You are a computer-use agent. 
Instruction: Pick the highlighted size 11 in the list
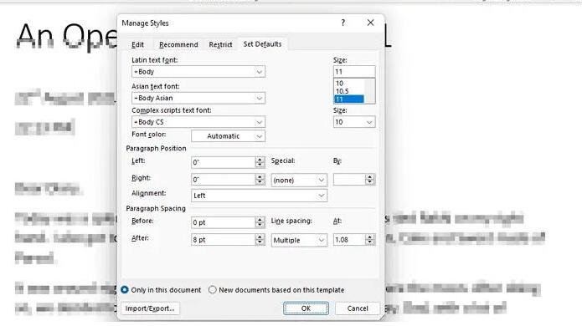349,99
